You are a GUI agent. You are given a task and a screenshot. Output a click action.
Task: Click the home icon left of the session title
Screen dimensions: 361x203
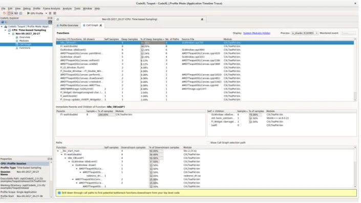pyautogui.click(x=58, y=19)
